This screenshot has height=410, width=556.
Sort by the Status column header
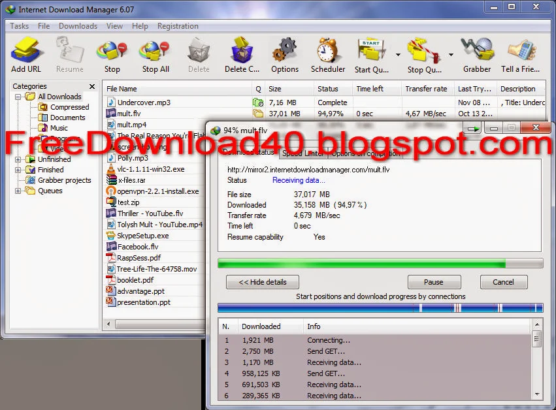point(333,89)
